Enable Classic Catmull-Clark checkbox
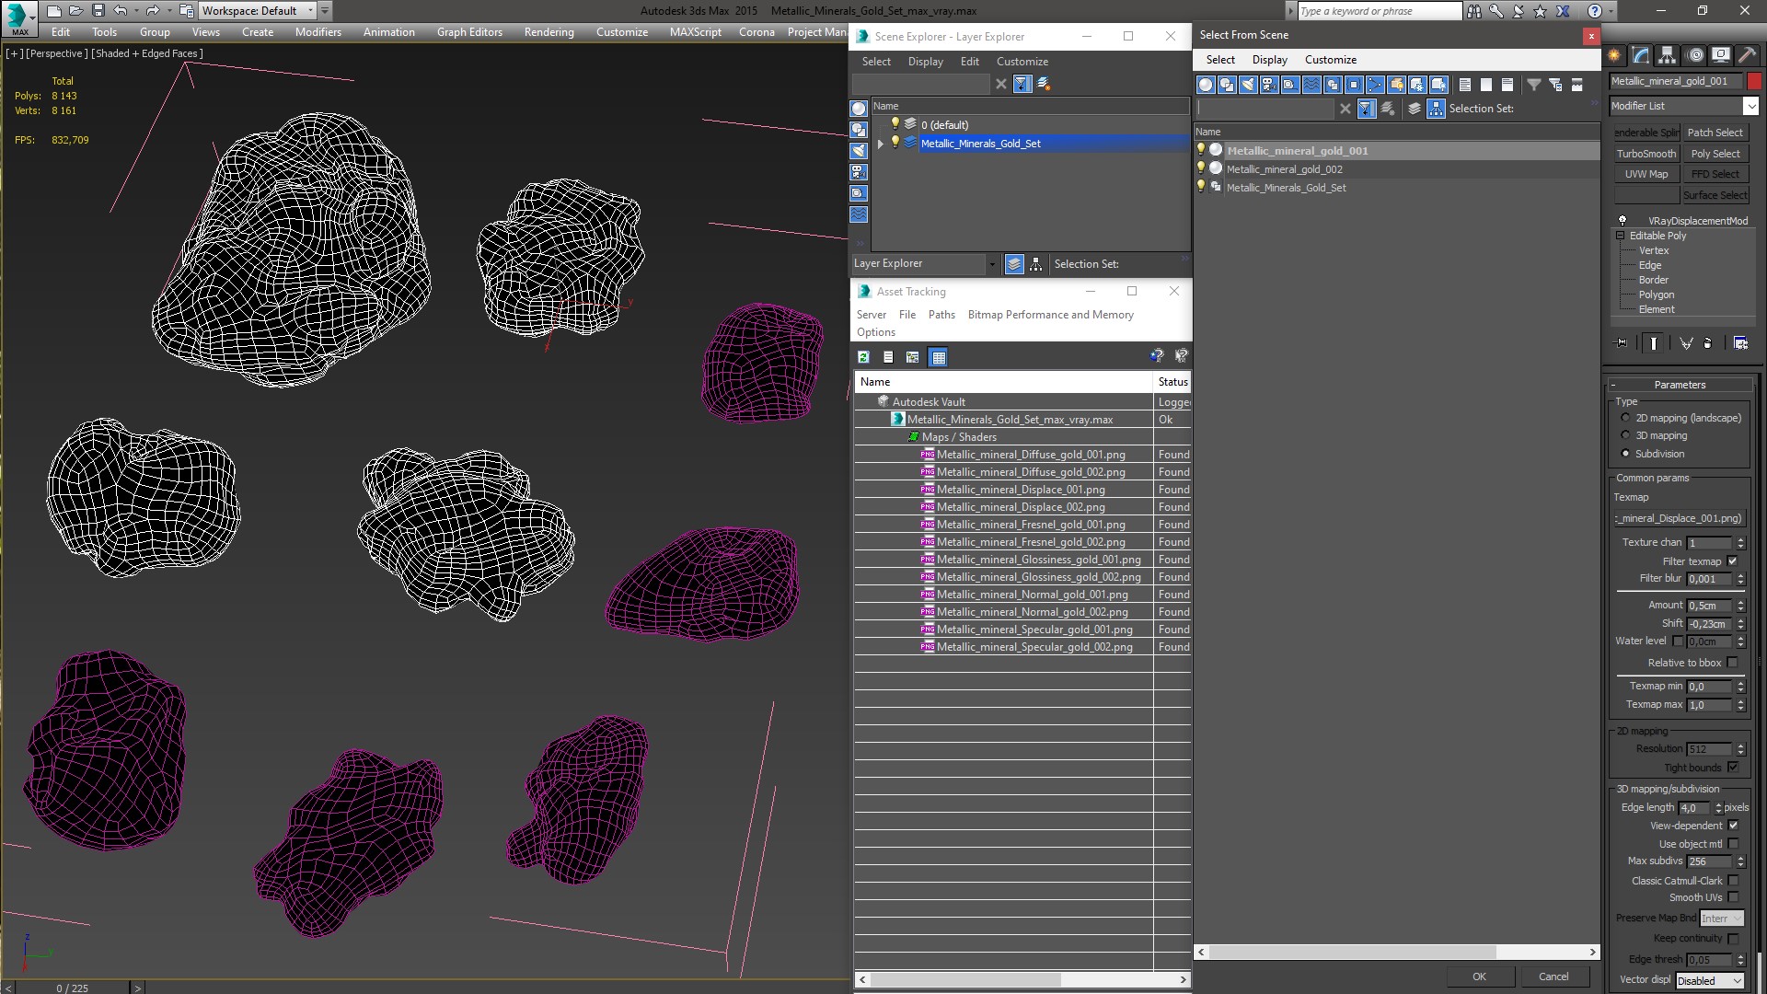1767x994 pixels. pos(1733,881)
